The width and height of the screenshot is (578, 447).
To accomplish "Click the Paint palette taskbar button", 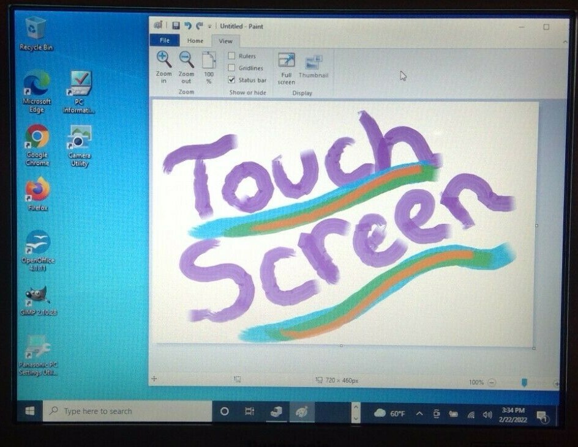I will [x=301, y=412].
